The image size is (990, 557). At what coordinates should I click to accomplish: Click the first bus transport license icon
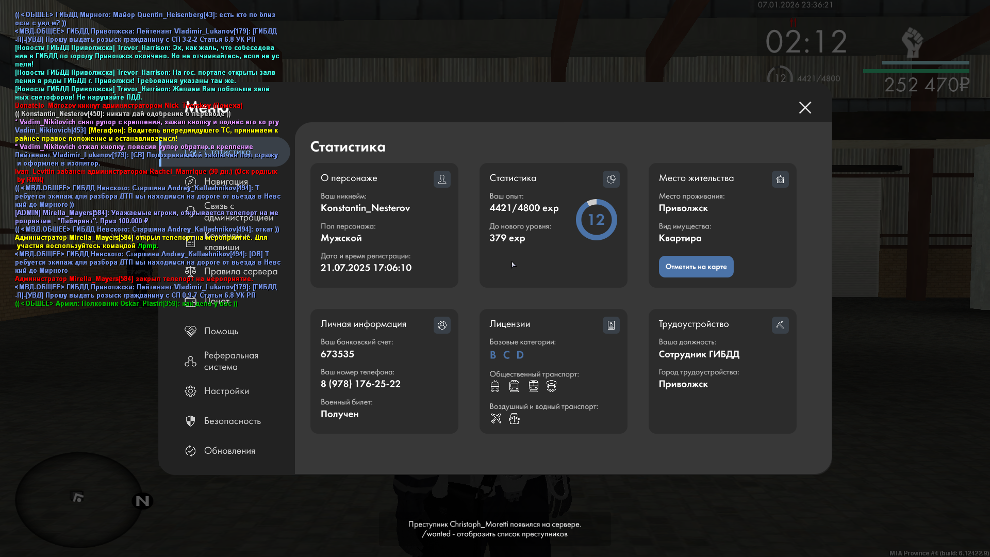click(495, 386)
